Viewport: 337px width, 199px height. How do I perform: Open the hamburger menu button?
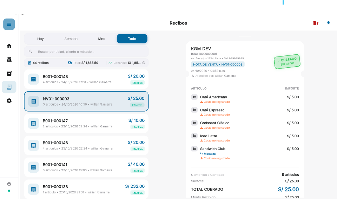9,24
